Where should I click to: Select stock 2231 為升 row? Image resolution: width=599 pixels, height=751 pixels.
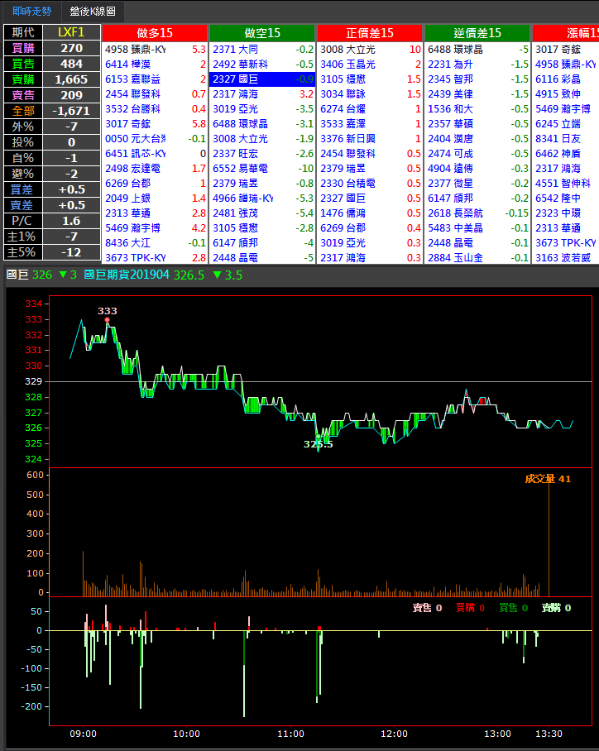(477, 65)
